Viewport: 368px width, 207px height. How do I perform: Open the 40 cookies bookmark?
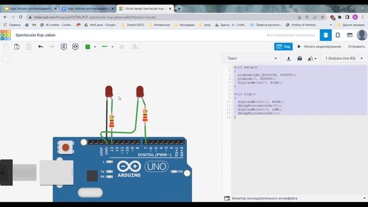56,25
